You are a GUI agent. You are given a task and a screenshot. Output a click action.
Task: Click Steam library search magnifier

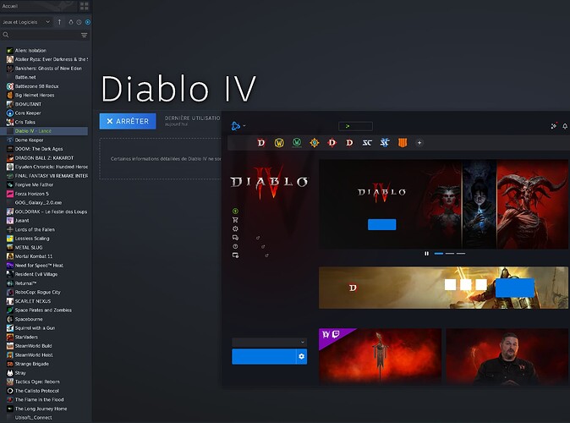(6, 35)
